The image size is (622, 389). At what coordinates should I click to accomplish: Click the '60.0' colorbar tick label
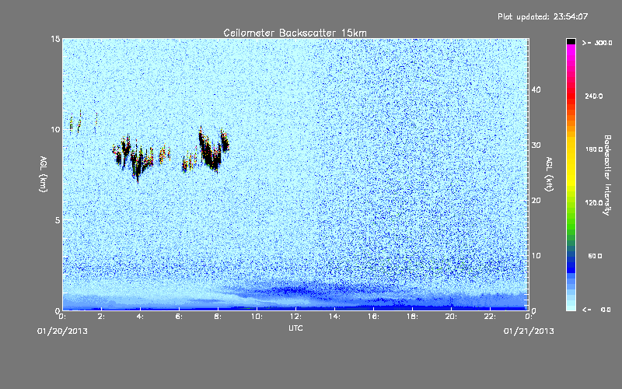coord(595,257)
